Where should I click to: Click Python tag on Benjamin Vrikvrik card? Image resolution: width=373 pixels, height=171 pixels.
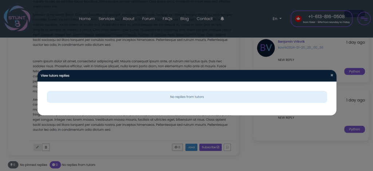354,71
